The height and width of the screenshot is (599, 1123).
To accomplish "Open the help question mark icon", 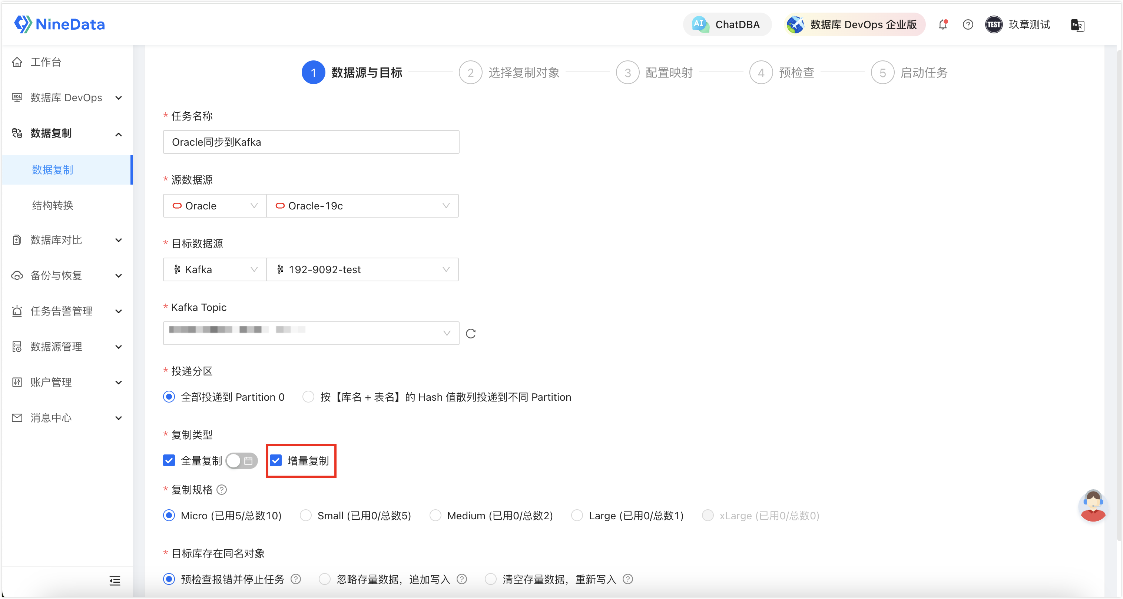I will [x=968, y=24].
